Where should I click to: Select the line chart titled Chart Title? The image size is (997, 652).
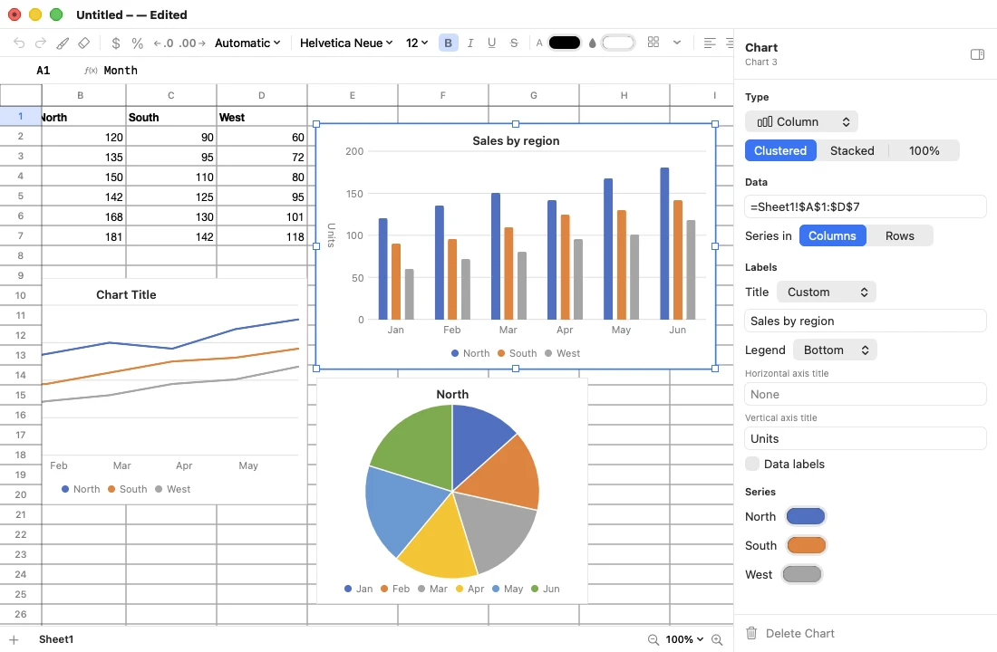[x=174, y=391]
